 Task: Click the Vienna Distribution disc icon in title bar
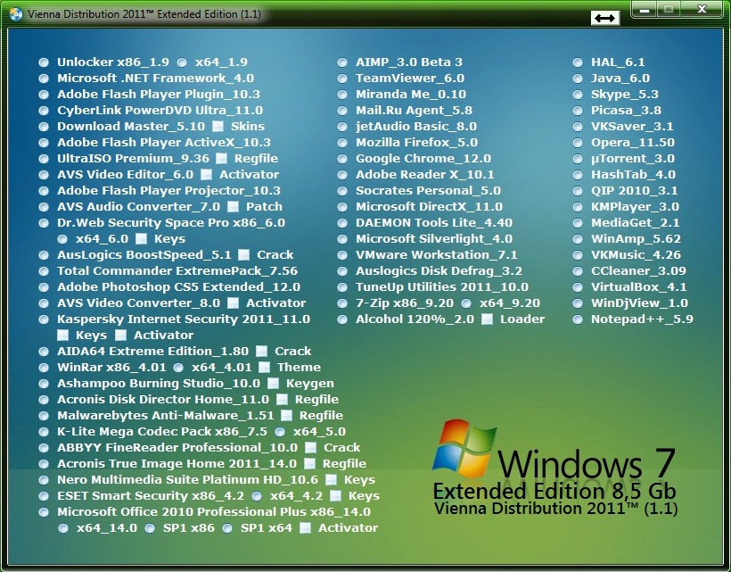click(x=14, y=15)
